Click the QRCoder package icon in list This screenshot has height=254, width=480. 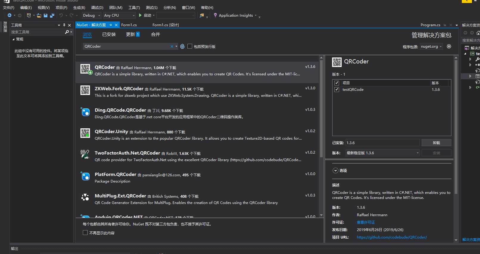[86, 69]
